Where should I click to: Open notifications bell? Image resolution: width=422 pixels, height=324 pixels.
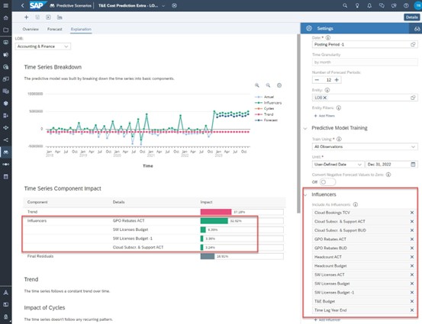[369, 5]
